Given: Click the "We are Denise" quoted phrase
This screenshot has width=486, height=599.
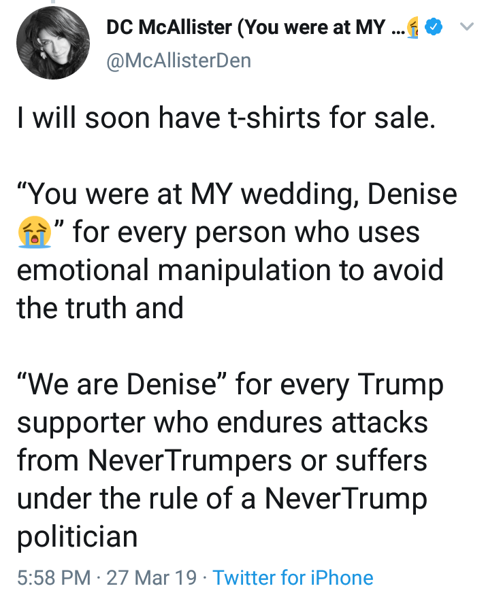Looking at the screenshot, I should (x=123, y=386).
